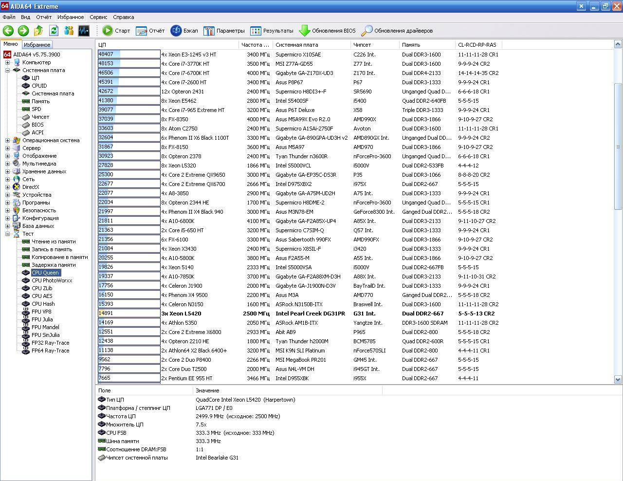
Task: Select the Чипсет tree item
Action: 40,117
